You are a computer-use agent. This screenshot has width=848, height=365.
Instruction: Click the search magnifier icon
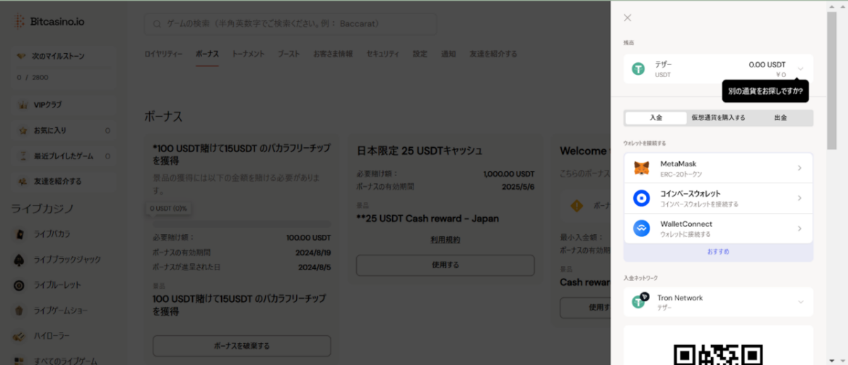click(156, 24)
